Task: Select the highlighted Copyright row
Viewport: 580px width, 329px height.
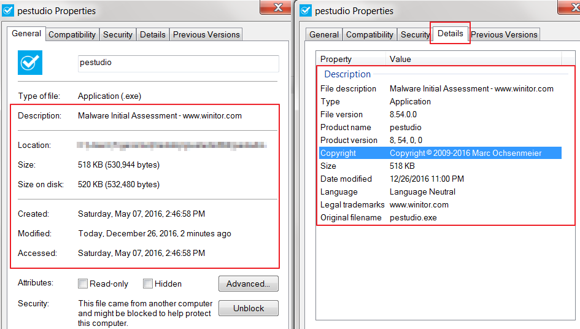Action: tap(440, 153)
